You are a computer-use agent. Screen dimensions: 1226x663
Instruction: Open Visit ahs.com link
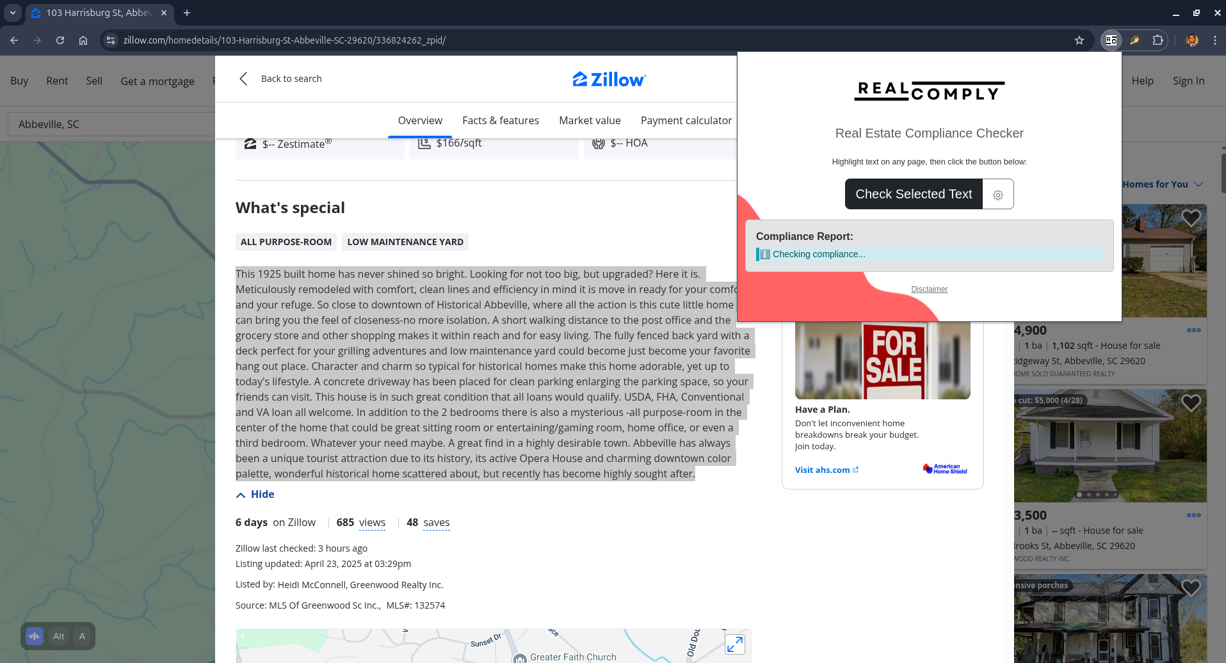pos(827,470)
